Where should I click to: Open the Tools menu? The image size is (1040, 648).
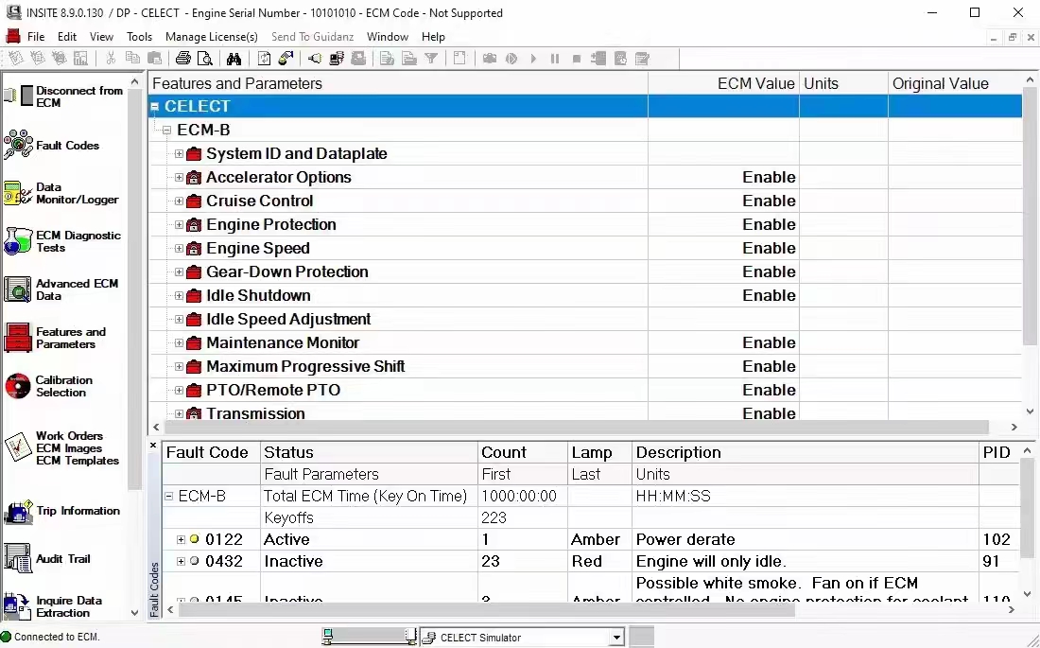pyautogui.click(x=139, y=37)
